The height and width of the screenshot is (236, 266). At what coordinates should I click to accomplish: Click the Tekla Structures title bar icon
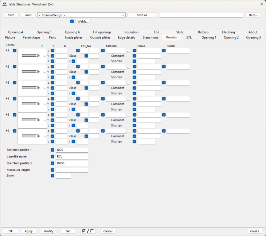(x=4, y=4)
